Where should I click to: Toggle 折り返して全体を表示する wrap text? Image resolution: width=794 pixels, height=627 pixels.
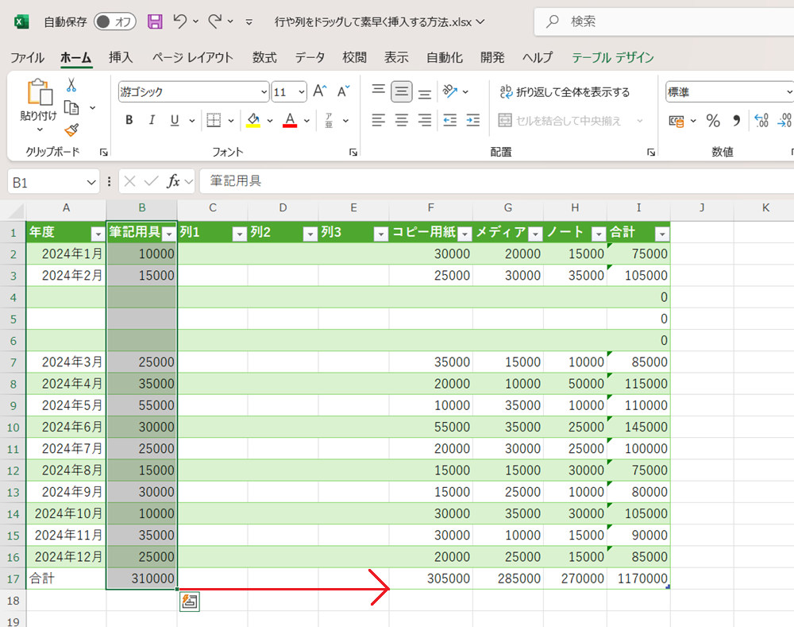[565, 91]
